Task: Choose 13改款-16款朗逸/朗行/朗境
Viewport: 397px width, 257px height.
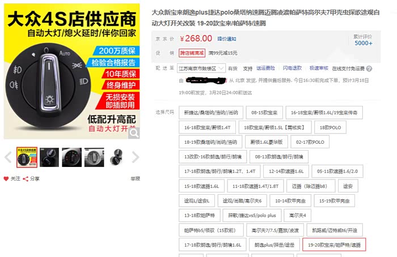Action: [213, 157]
